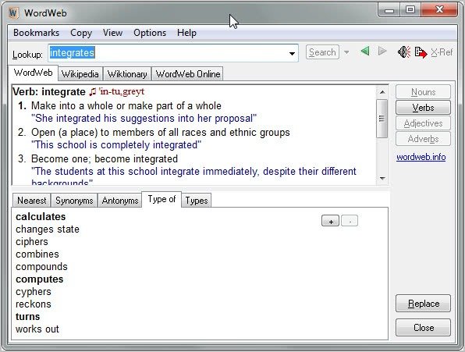
Task: Click the 'Verb: integrate' heading
Action: [x=49, y=92]
